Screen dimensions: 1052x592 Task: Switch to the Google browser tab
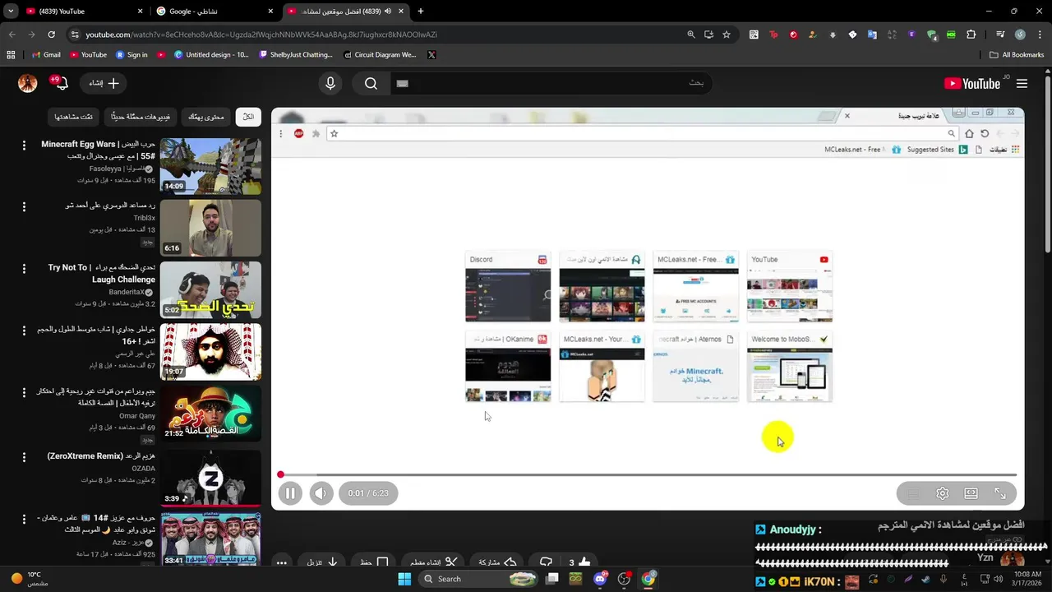pyautogui.click(x=215, y=12)
